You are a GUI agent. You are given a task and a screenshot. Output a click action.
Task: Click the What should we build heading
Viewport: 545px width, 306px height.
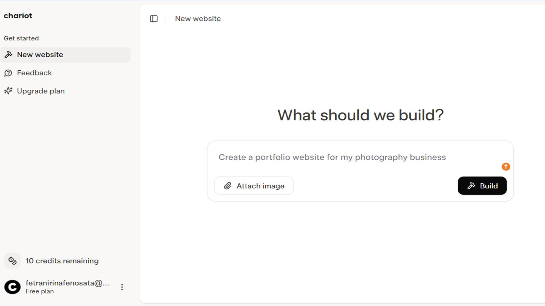pos(360,115)
